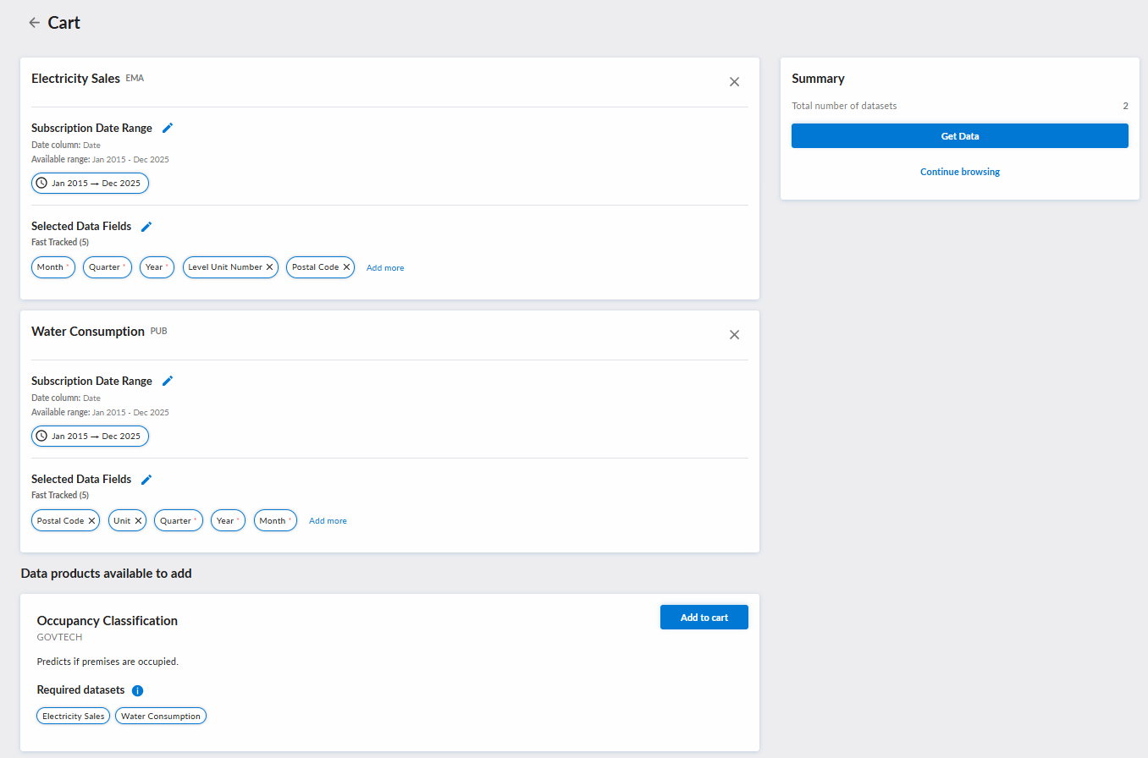Remove Electricity Sales dataset from cart

pyautogui.click(x=734, y=82)
